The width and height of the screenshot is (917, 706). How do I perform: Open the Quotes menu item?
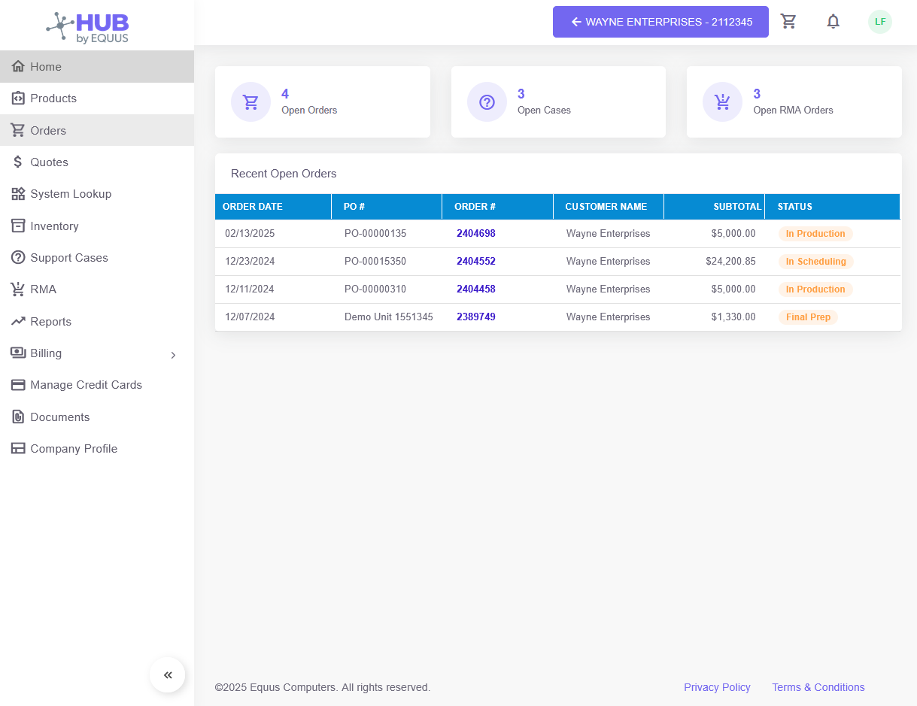pyautogui.click(x=97, y=162)
